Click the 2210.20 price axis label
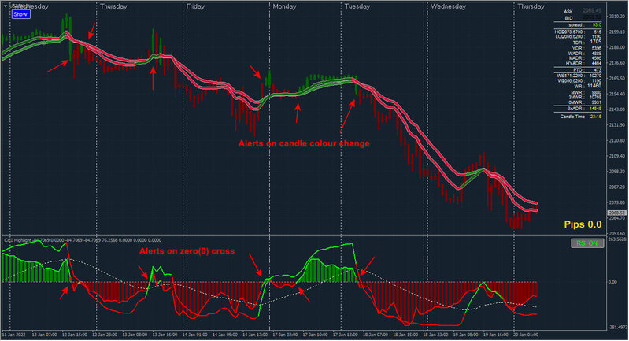The height and width of the screenshot is (341, 629). tap(617, 17)
